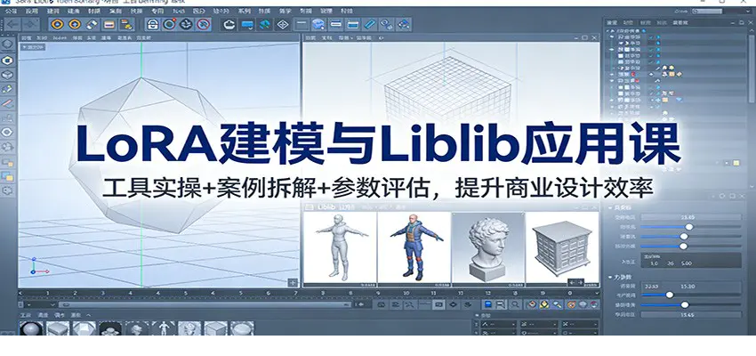Viewport: 756px width, 356px height.
Task: Select the gray female T-pose model thumbnail
Action: pos(340,248)
